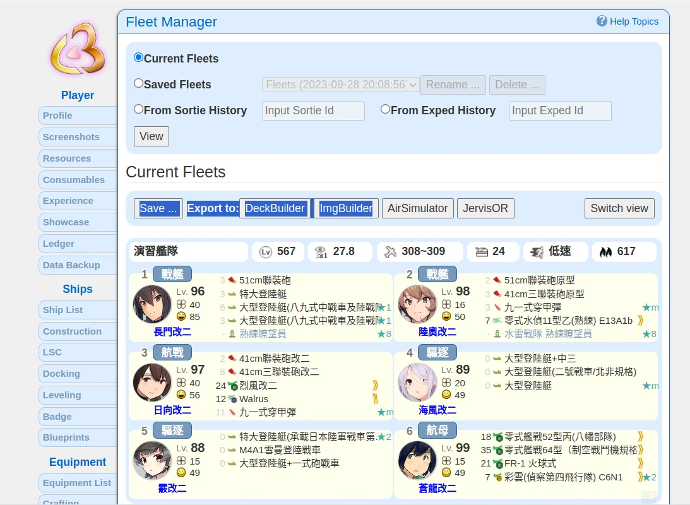The width and height of the screenshot is (690, 505).
Task: Click the fighter power plane icon beside 308~309
Action: tap(390, 252)
